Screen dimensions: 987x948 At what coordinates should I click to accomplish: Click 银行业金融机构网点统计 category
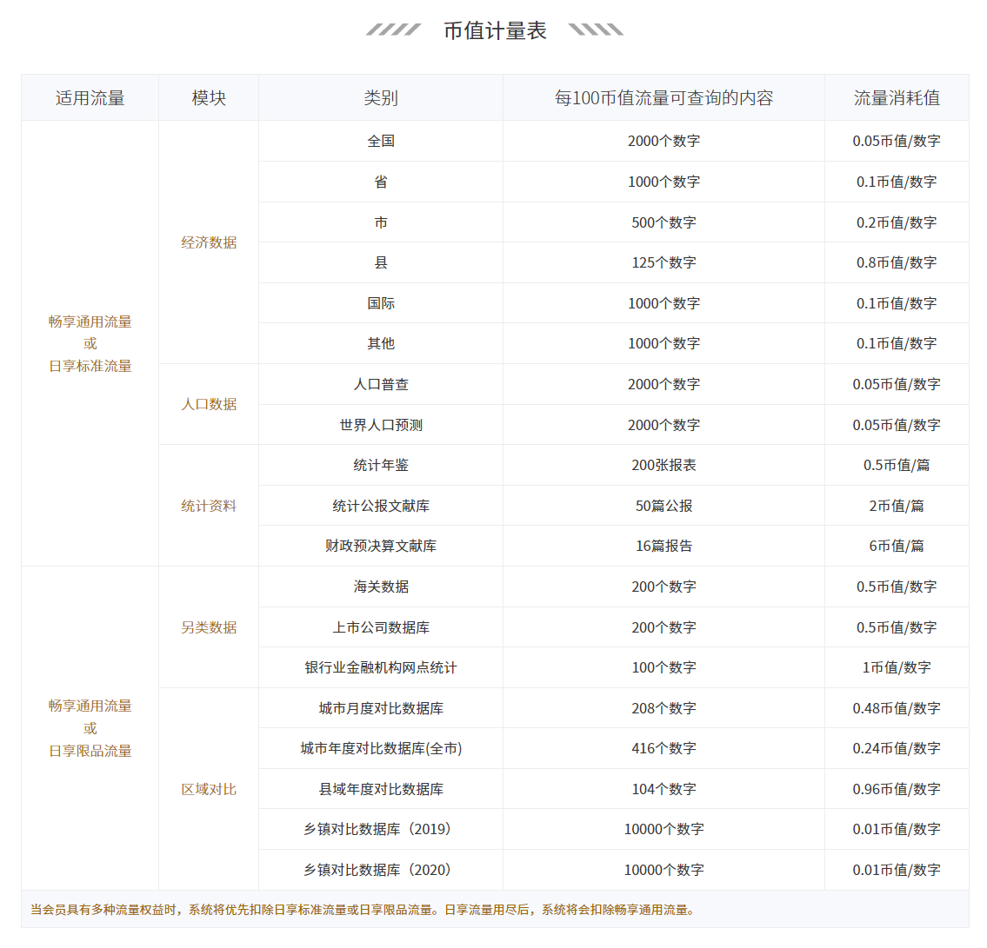click(x=381, y=667)
